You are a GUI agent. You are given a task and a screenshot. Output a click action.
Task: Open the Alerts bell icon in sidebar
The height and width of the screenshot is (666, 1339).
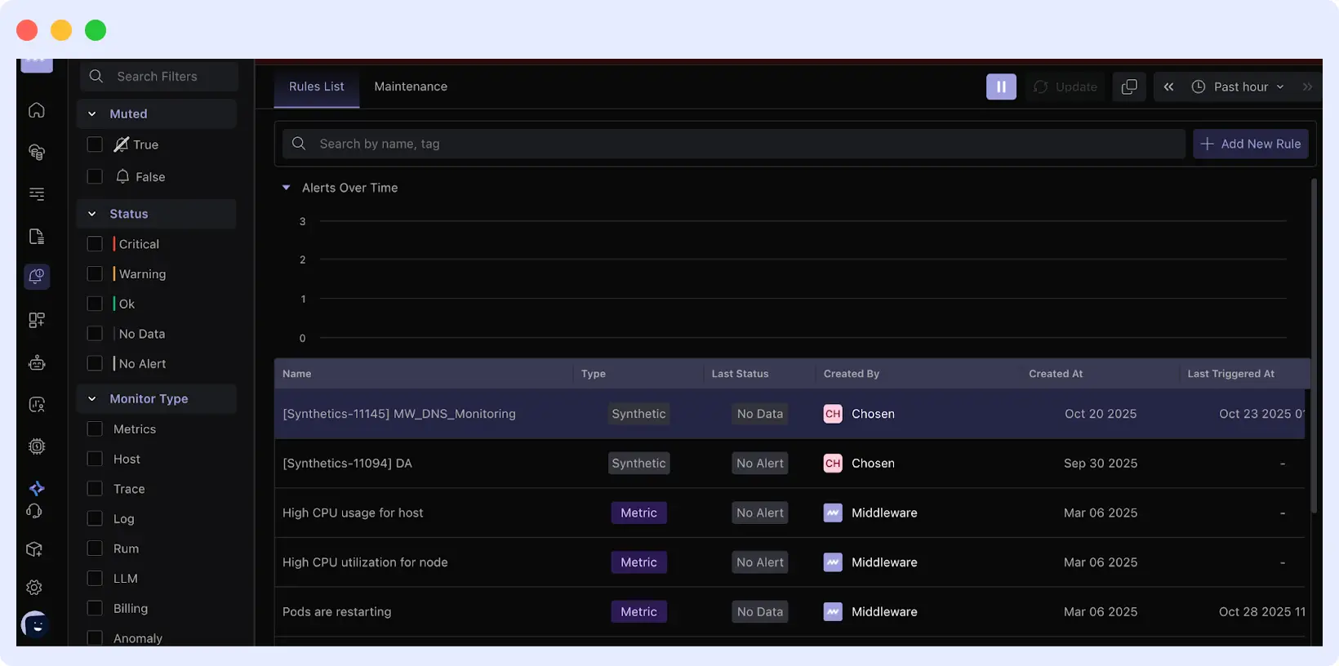[x=37, y=277]
